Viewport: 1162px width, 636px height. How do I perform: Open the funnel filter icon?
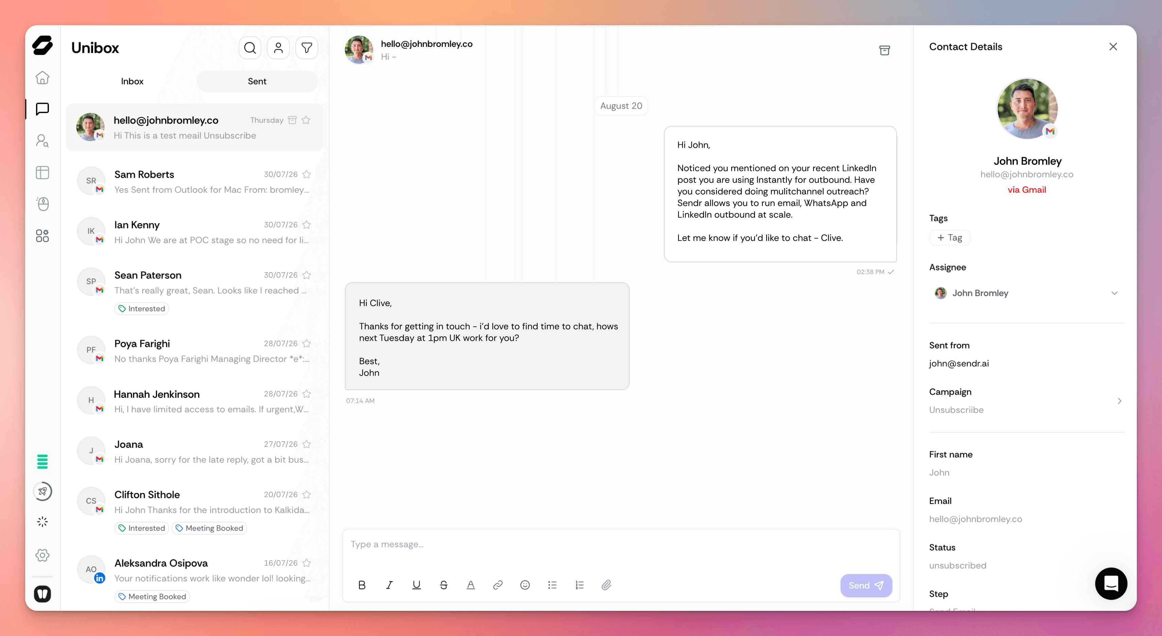pos(307,48)
